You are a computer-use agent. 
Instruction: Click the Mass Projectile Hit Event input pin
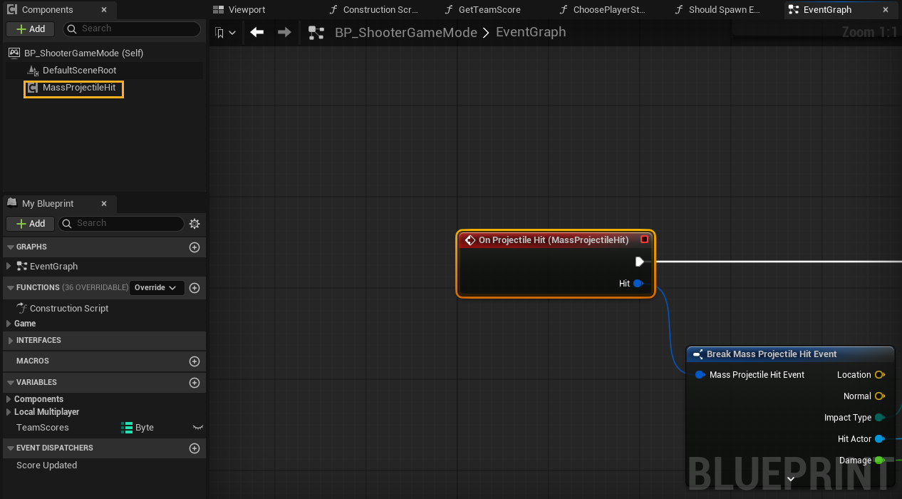click(700, 375)
